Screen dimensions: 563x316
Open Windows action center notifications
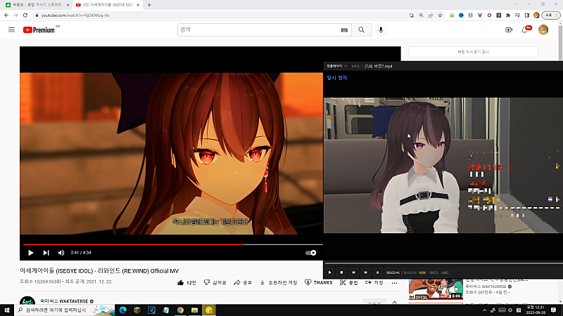click(x=553, y=310)
